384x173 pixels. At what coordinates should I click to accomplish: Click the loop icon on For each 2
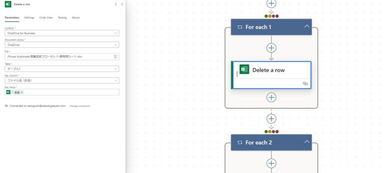(240, 142)
